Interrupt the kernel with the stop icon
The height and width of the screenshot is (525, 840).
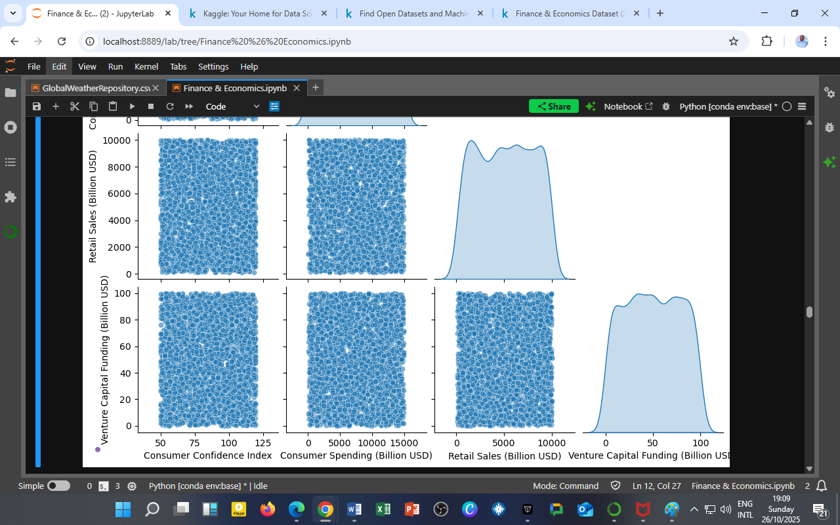(x=150, y=106)
